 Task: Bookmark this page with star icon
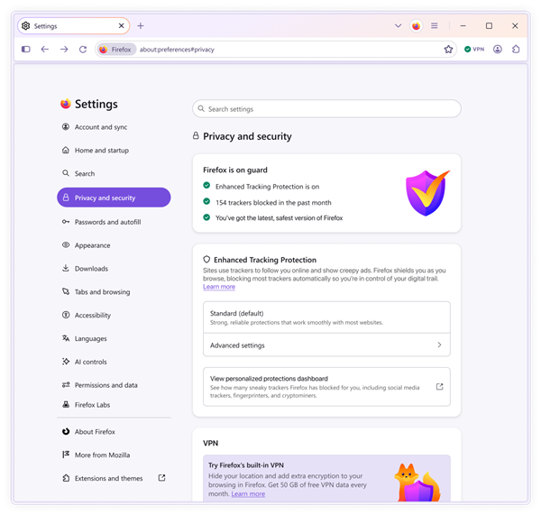[448, 50]
